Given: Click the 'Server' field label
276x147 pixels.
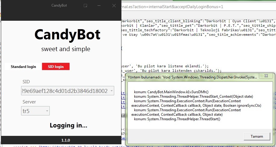Looking at the screenshot, I should (x=29, y=102).
